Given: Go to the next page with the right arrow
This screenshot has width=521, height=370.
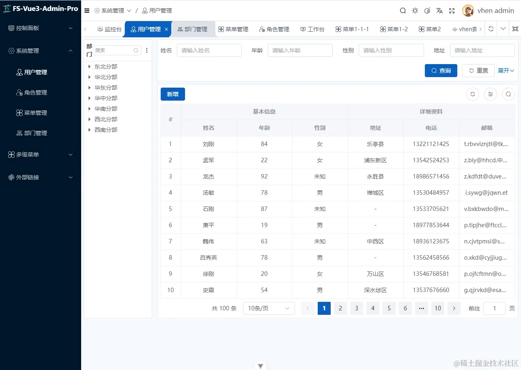Looking at the screenshot, I should (454, 308).
